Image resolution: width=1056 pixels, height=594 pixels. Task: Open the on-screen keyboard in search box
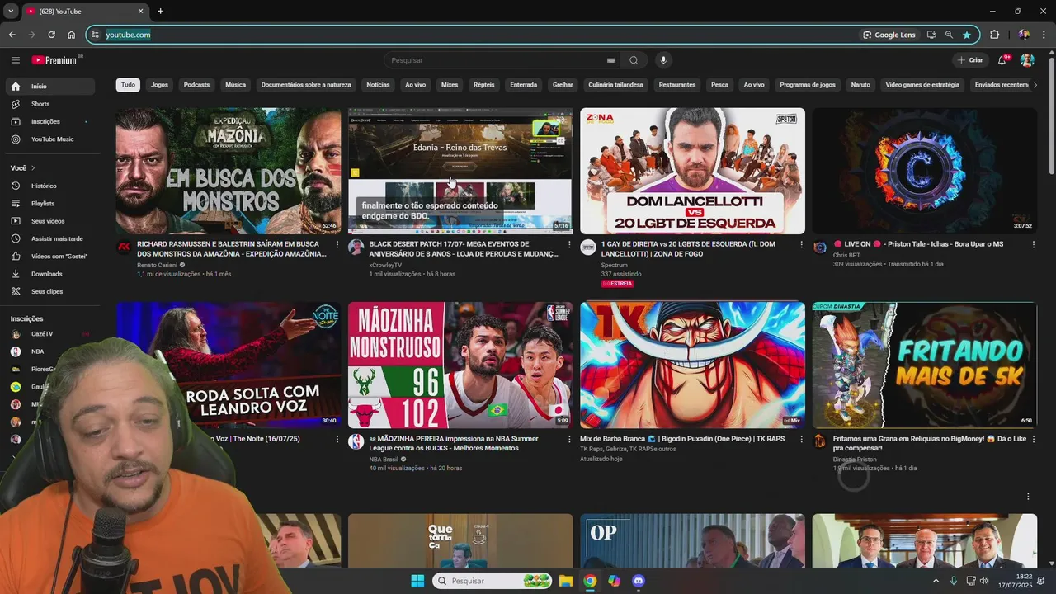pyautogui.click(x=611, y=60)
